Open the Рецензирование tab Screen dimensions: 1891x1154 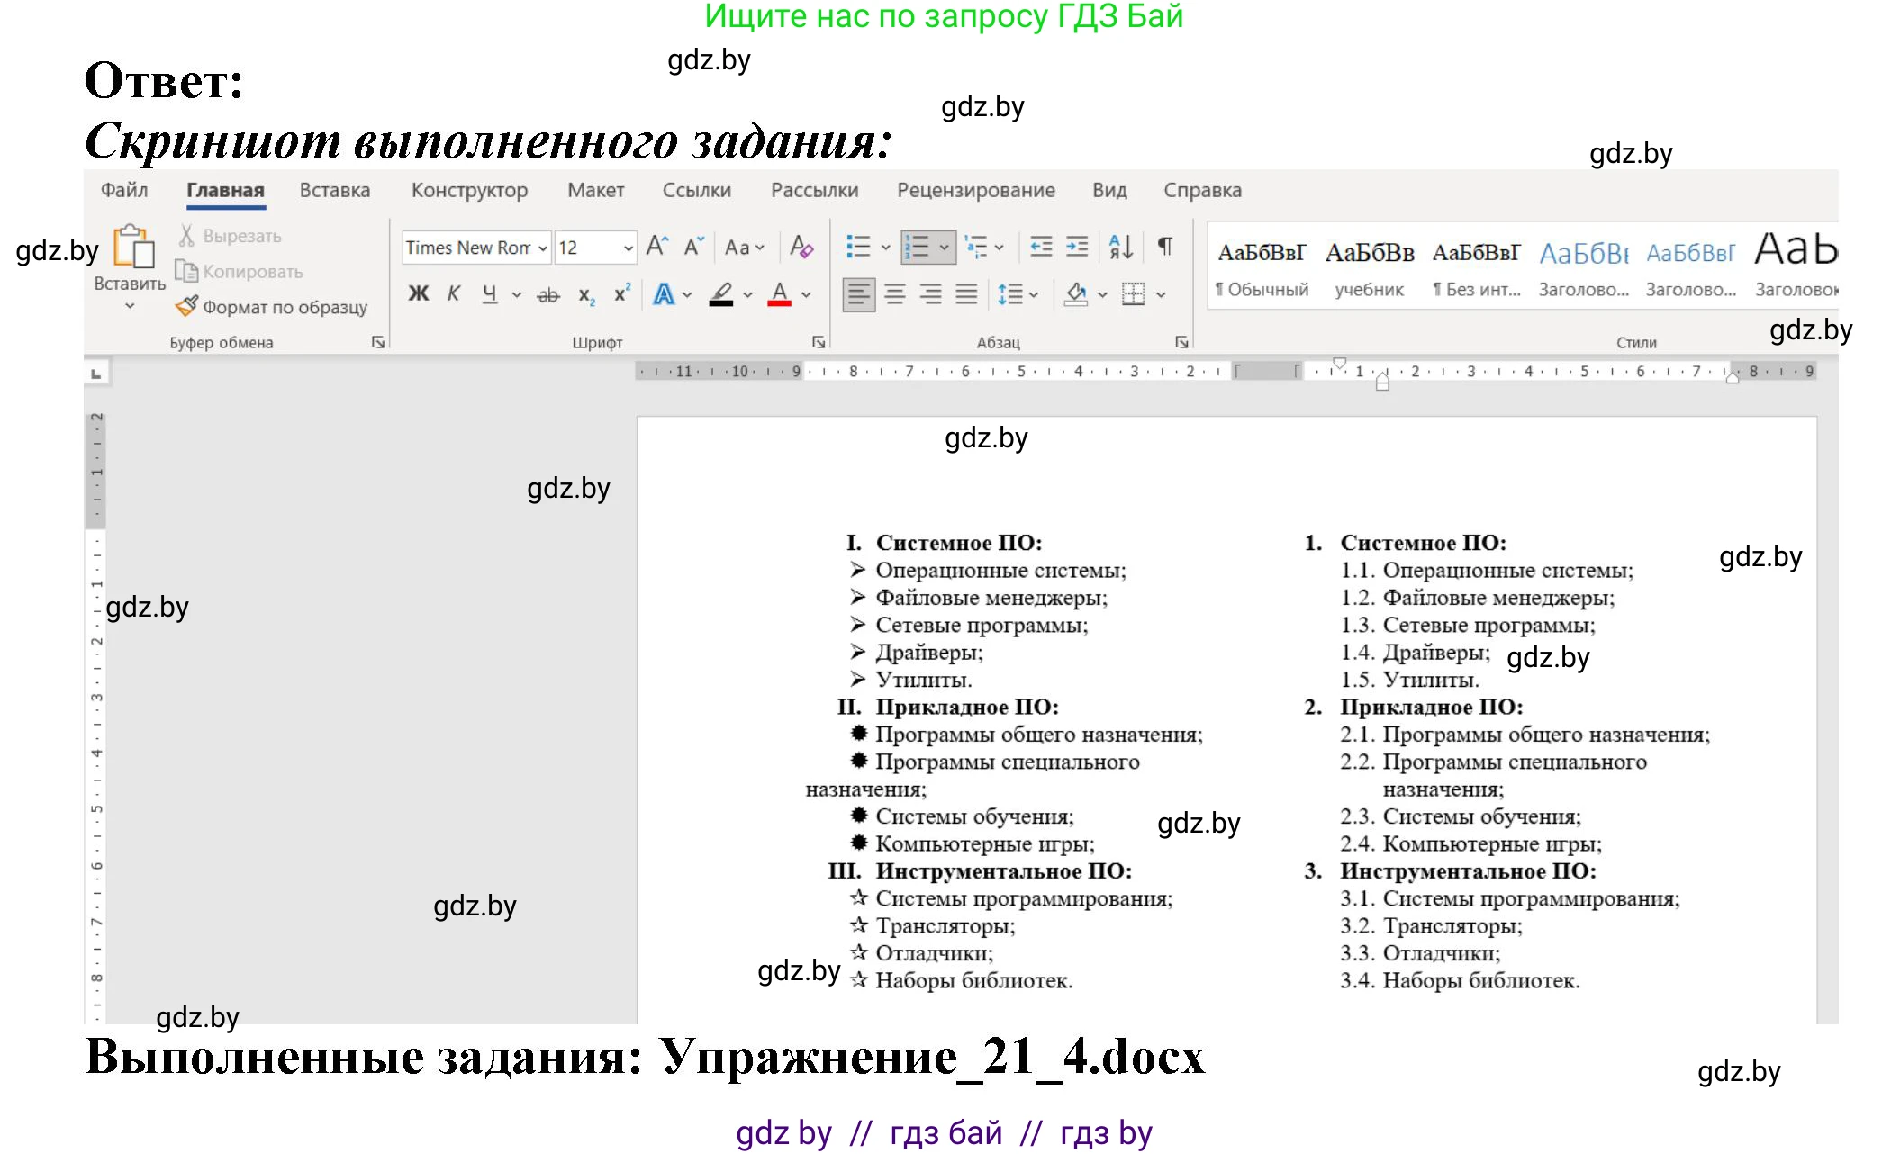click(x=977, y=190)
